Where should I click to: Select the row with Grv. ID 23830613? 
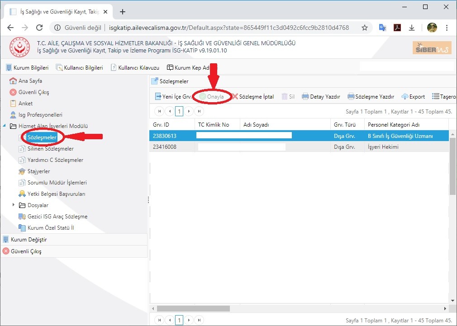point(299,136)
